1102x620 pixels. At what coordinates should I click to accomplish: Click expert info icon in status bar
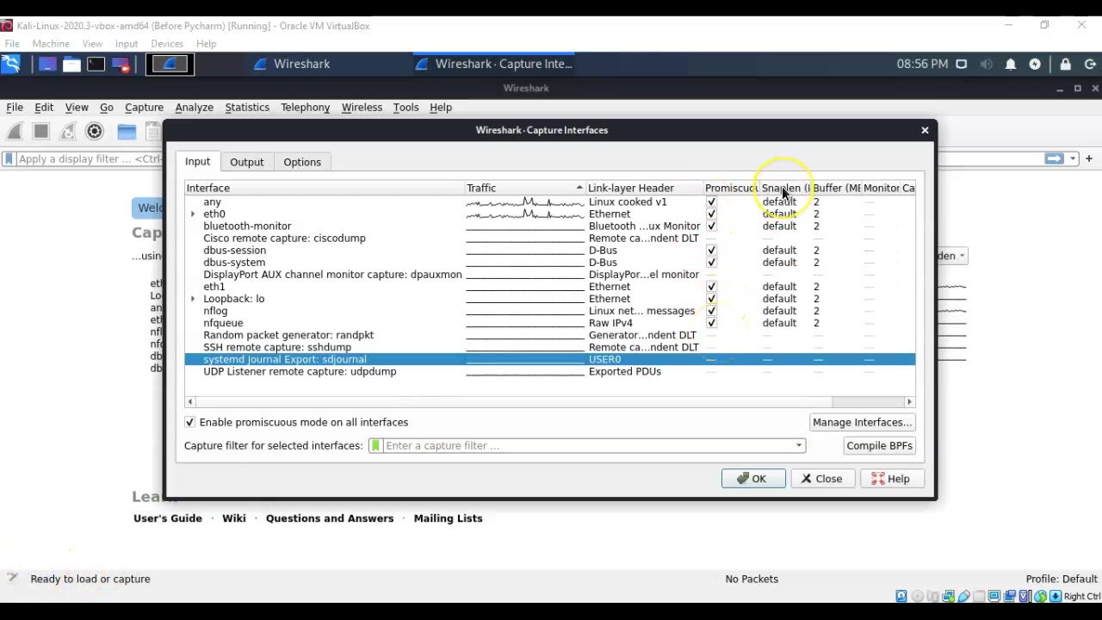[x=12, y=579]
